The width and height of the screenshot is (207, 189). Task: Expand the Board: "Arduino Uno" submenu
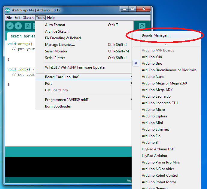(84, 77)
